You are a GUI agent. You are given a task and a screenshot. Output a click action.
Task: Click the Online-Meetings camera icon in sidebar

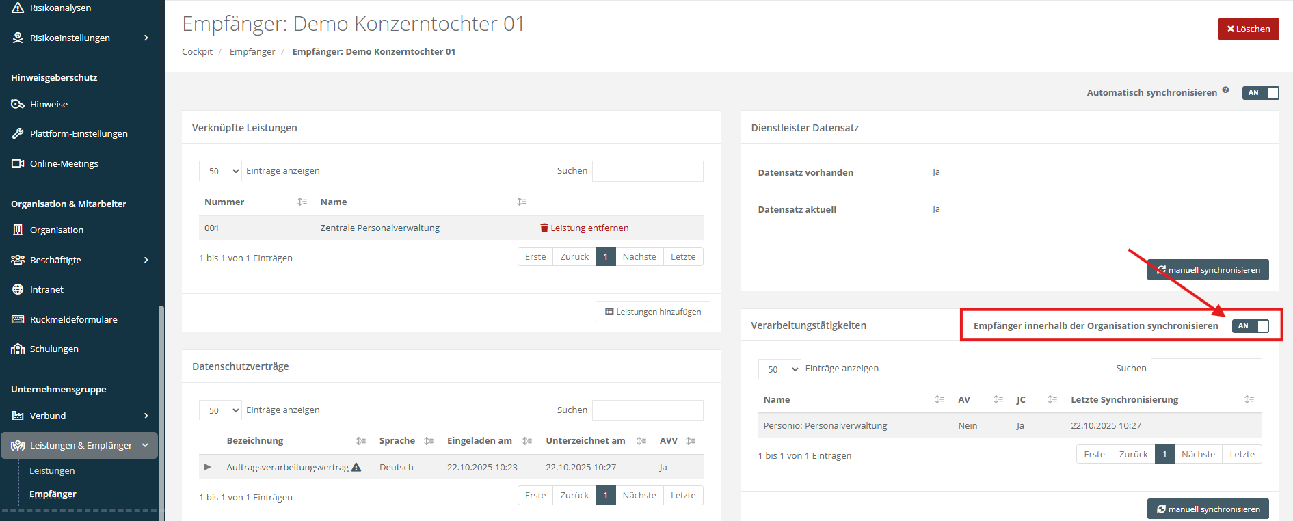tap(18, 163)
